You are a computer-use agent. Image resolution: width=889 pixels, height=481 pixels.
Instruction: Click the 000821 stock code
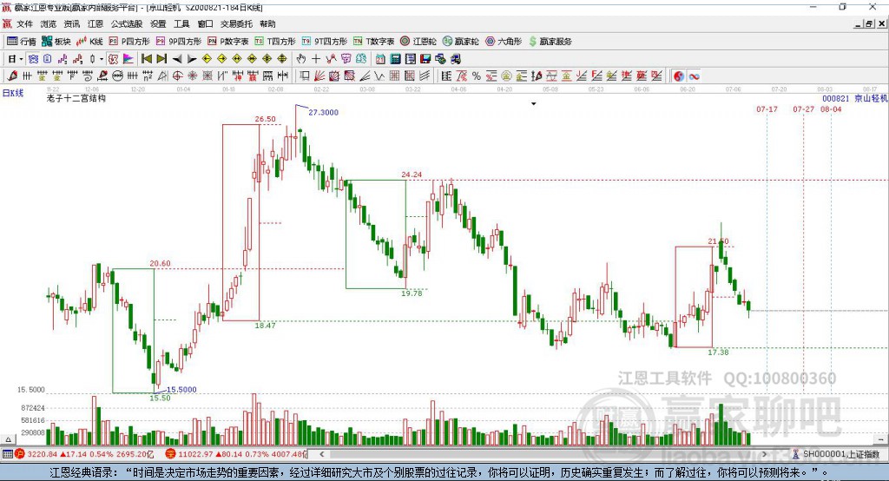tap(836, 99)
